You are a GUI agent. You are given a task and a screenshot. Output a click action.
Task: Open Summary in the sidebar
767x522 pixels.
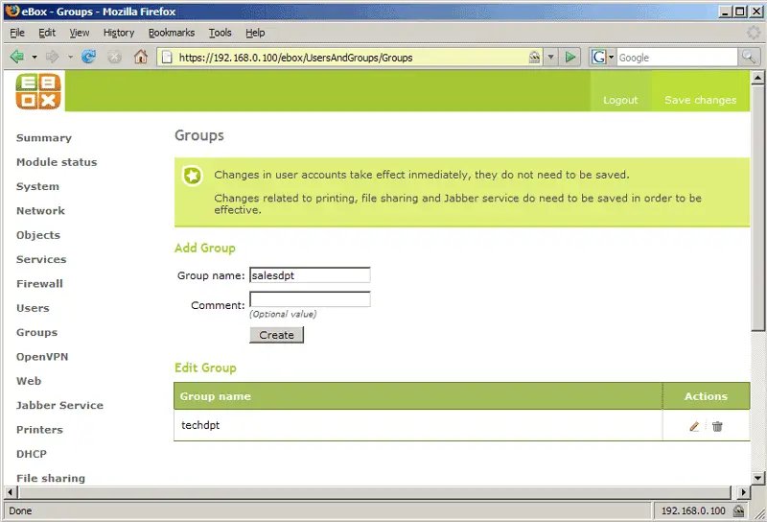pos(44,138)
